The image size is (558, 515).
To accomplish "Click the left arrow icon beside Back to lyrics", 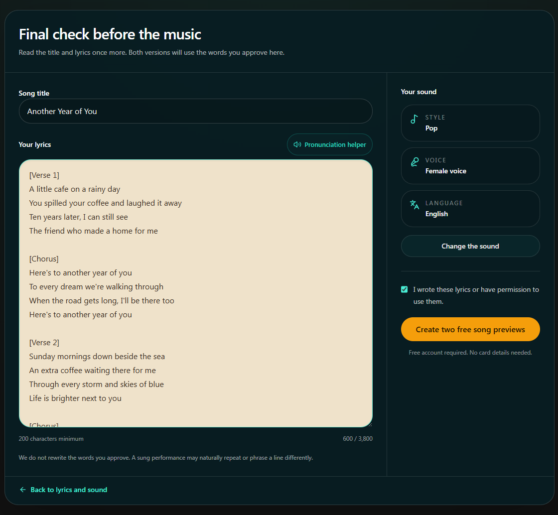I will [23, 490].
